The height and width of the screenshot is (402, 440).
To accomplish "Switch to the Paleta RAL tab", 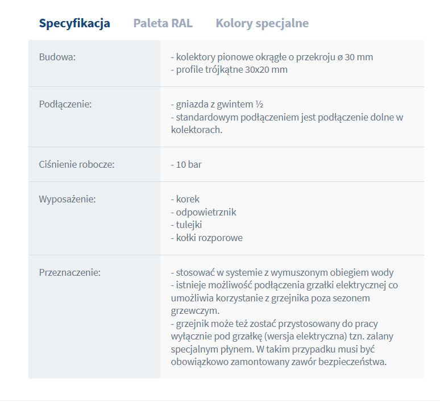I will click(x=163, y=23).
